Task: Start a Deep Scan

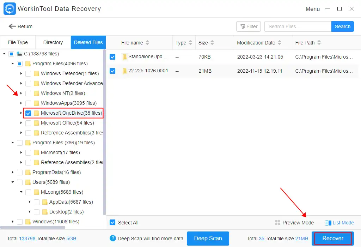Action: (208, 238)
